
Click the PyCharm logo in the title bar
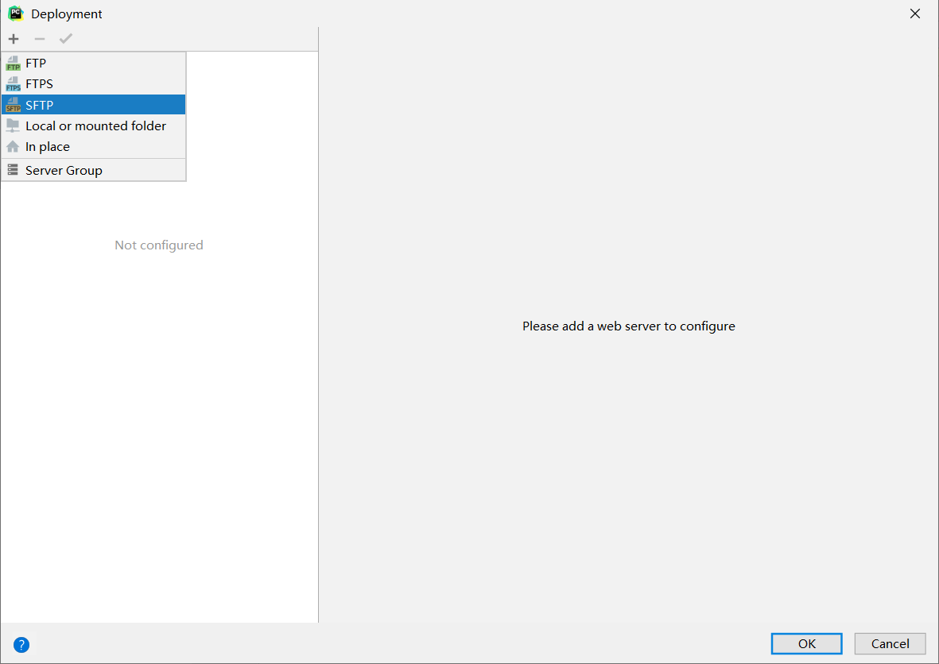(16, 14)
